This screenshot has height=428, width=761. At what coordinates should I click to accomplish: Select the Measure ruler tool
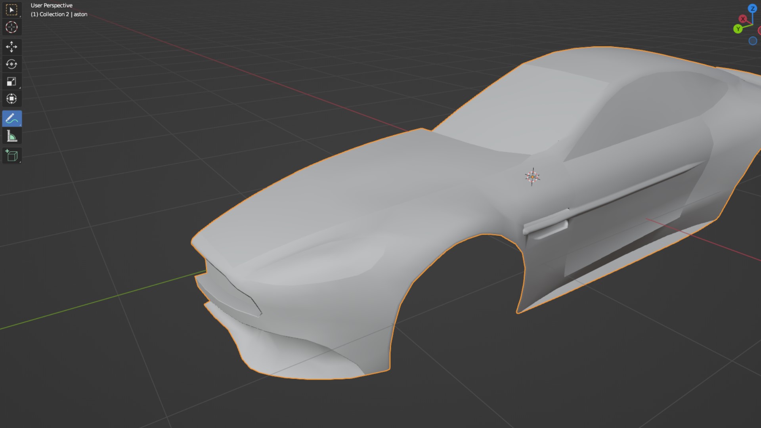(11, 137)
